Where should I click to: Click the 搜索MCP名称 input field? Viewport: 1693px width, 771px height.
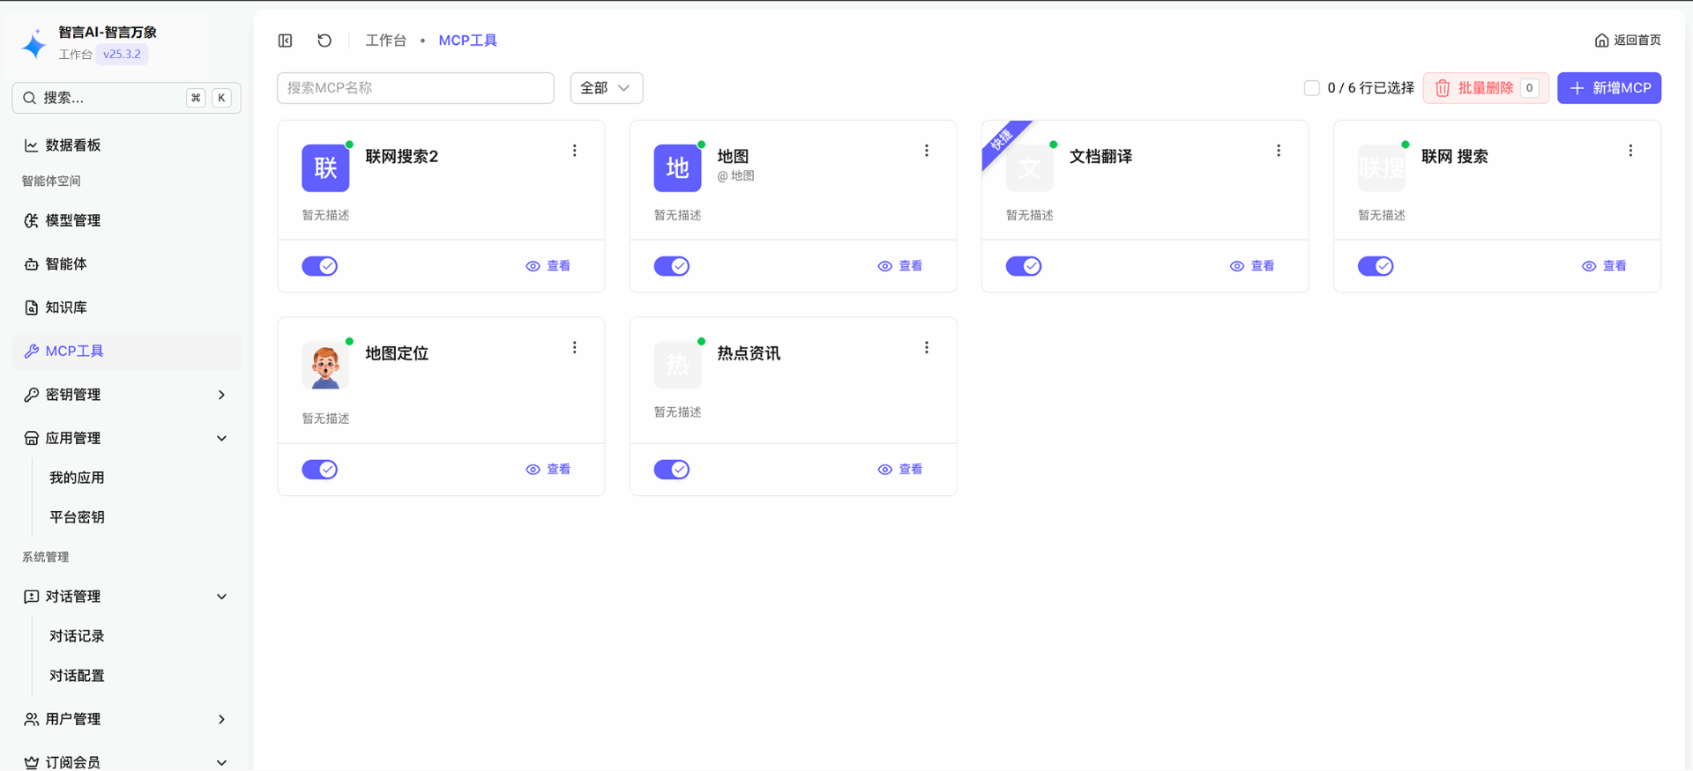[415, 88]
